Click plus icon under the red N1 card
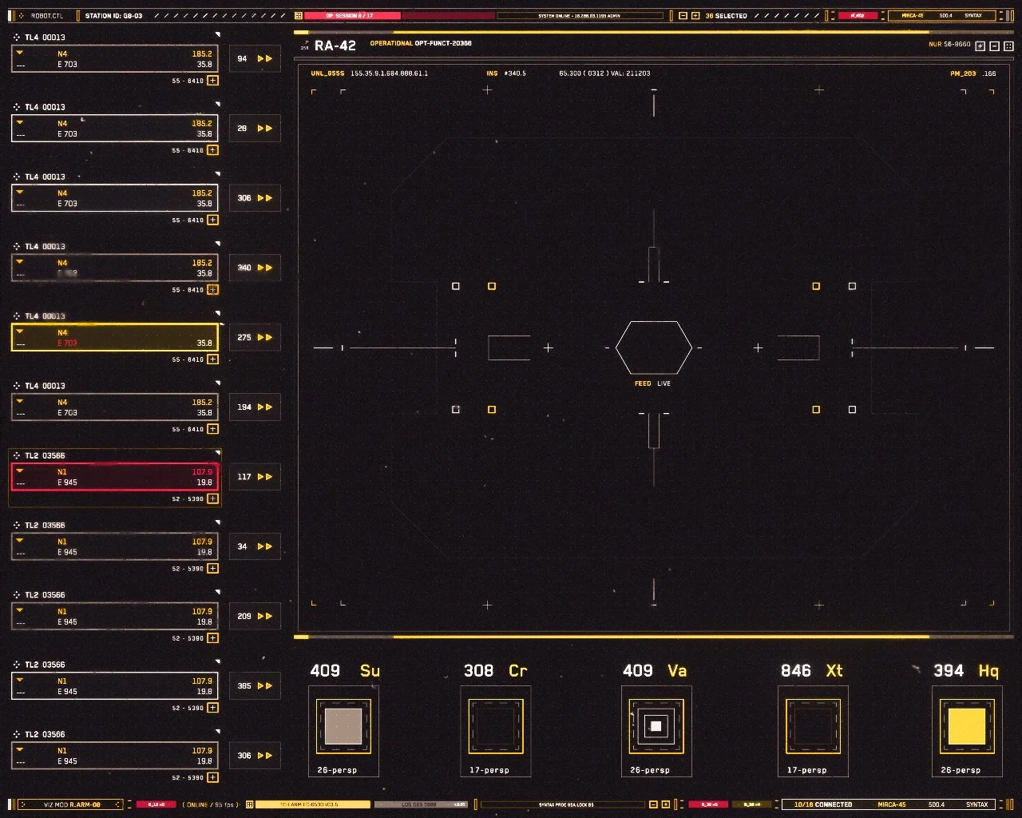The image size is (1022, 818). 212,498
